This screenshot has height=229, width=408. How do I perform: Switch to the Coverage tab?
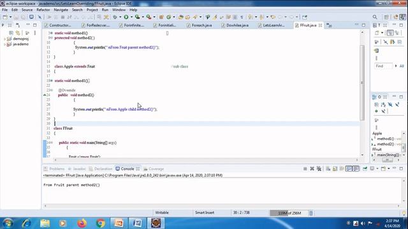154,169
